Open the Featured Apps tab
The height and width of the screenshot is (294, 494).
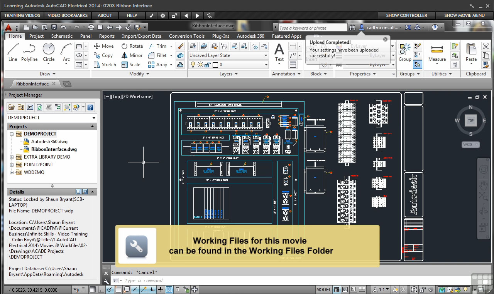287,36
